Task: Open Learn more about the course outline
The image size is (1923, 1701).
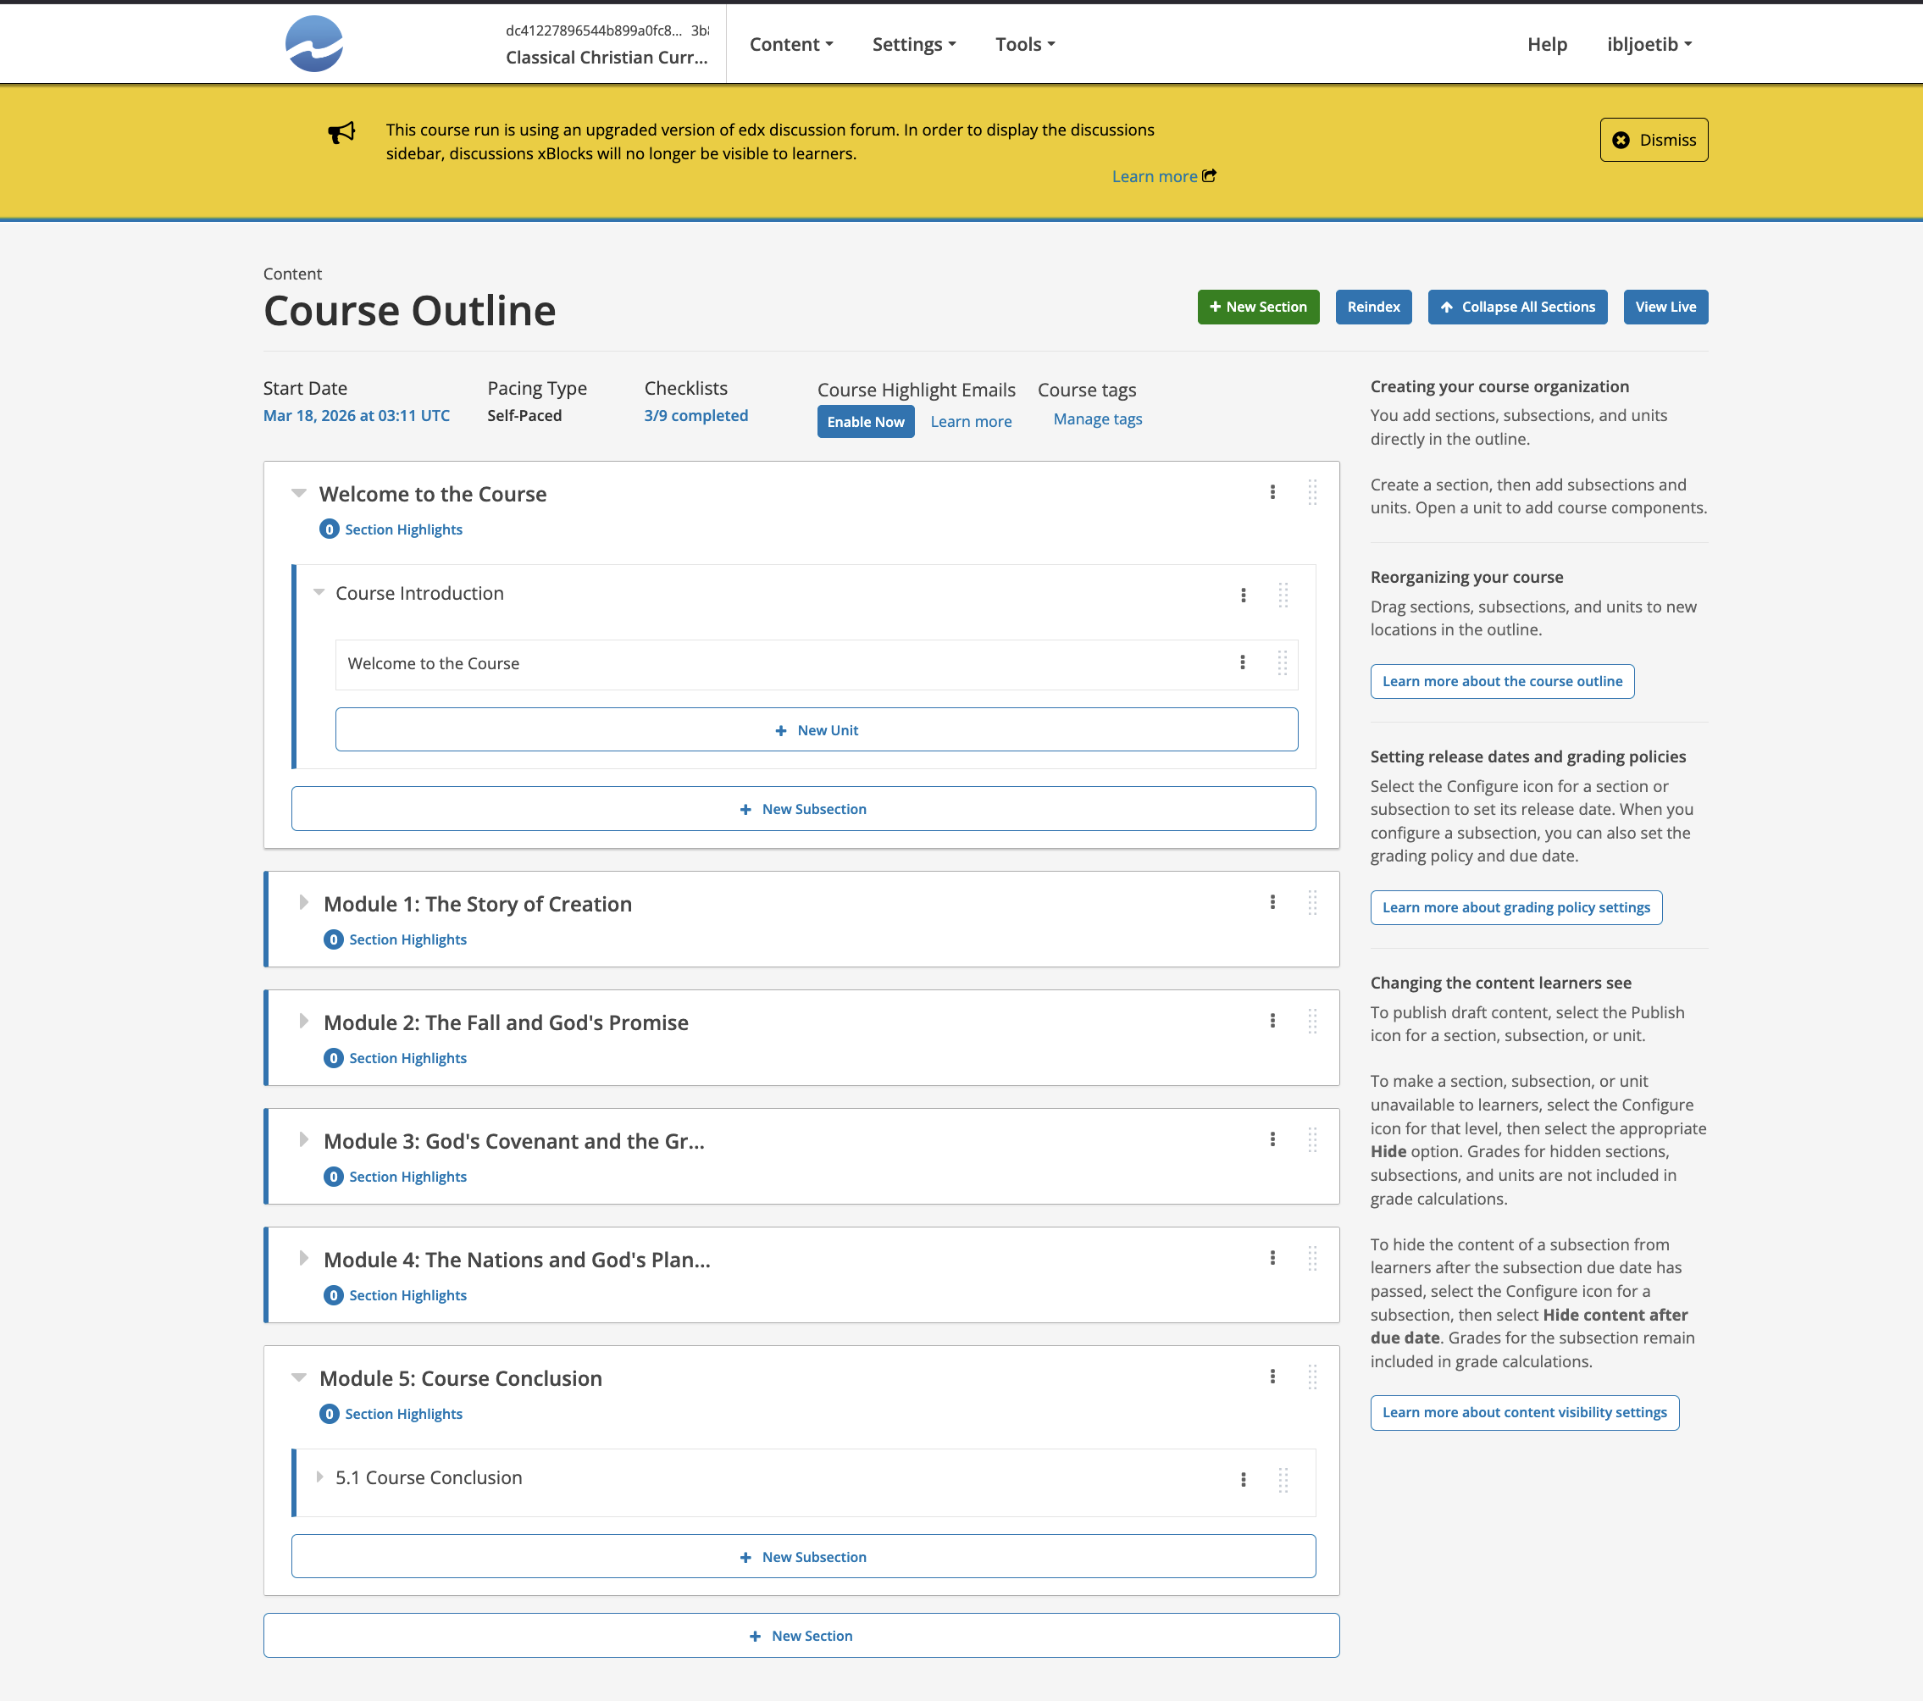Action: point(1503,681)
